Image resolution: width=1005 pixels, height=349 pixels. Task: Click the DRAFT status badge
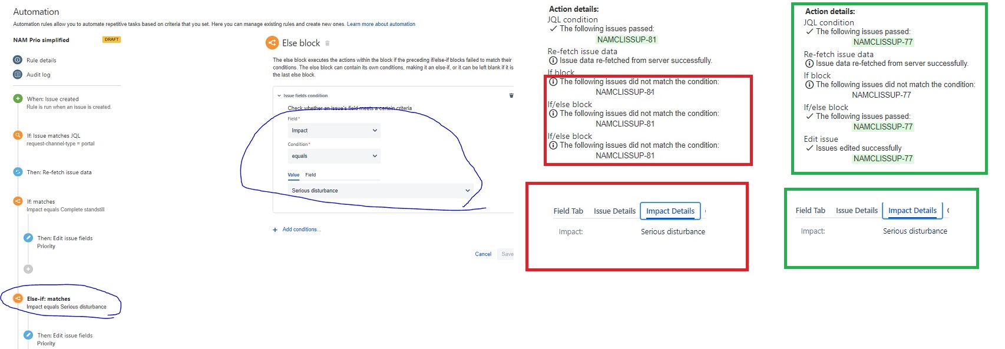(111, 39)
